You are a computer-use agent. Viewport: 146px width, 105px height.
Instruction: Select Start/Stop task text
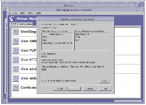click(28, 32)
